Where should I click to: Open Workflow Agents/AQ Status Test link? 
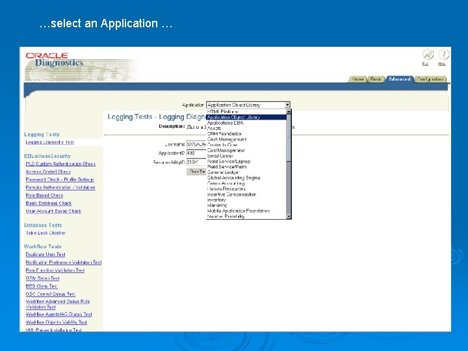[x=58, y=315]
